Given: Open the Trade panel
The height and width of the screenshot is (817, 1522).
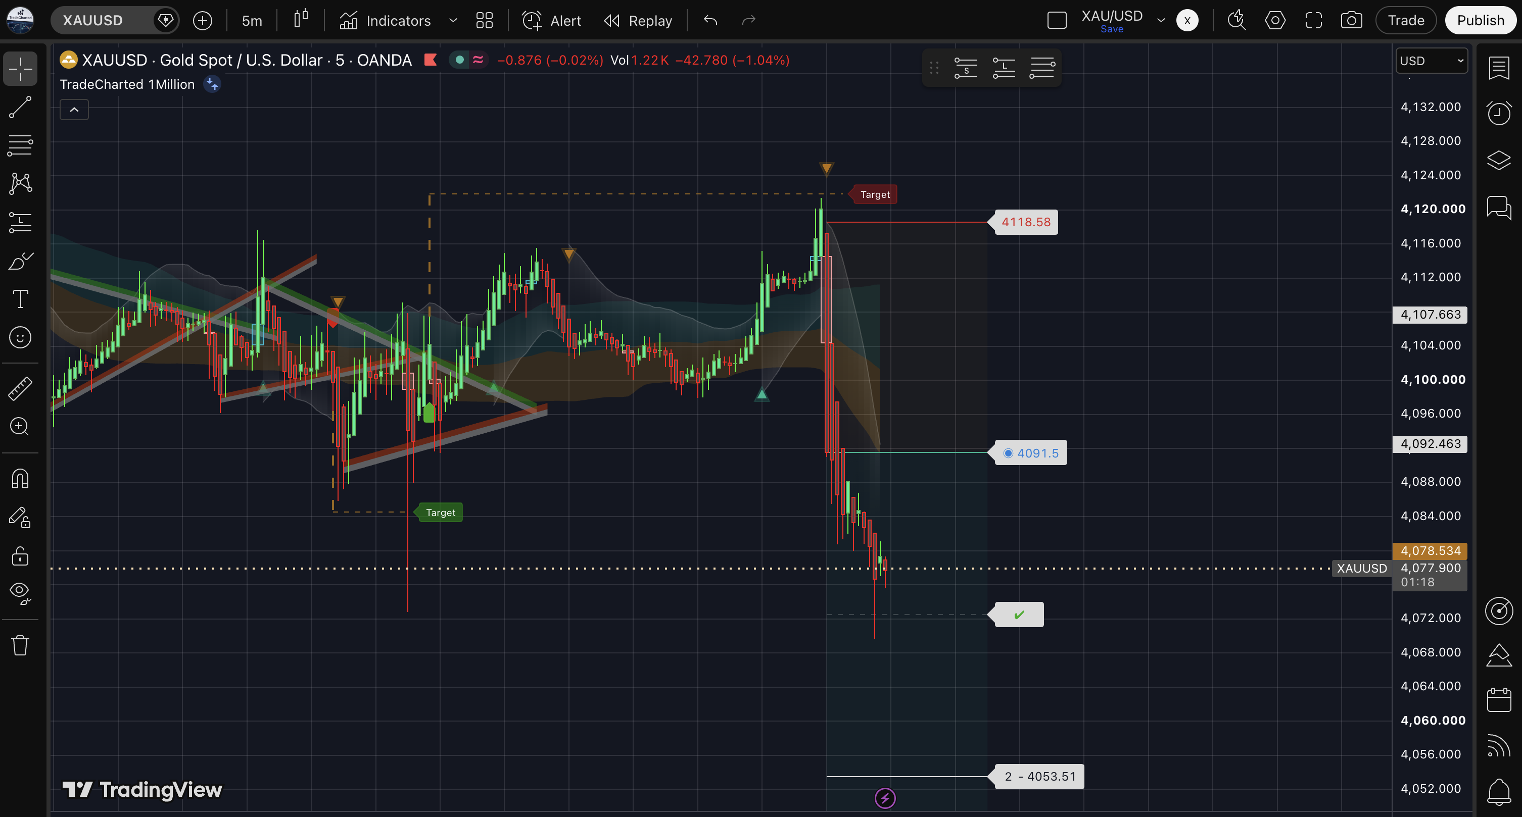Looking at the screenshot, I should click(x=1406, y=21).
